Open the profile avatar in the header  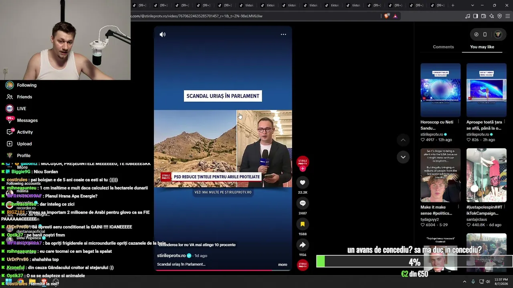point(498,34)
